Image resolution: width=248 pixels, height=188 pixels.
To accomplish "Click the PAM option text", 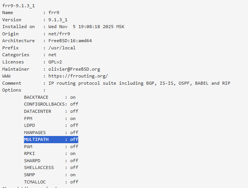I will pyautogui.click(x=28, y=147).
